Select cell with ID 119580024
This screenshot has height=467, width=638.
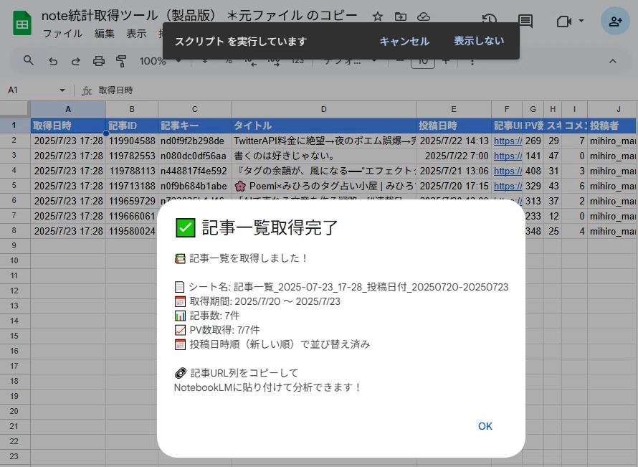coord(132,231)
